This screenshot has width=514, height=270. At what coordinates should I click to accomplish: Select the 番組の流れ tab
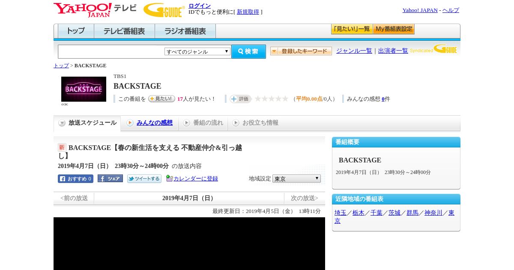[x=203, y=123]
